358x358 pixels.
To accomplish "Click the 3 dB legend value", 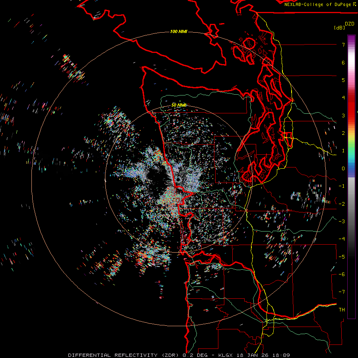I will (343, 115).
